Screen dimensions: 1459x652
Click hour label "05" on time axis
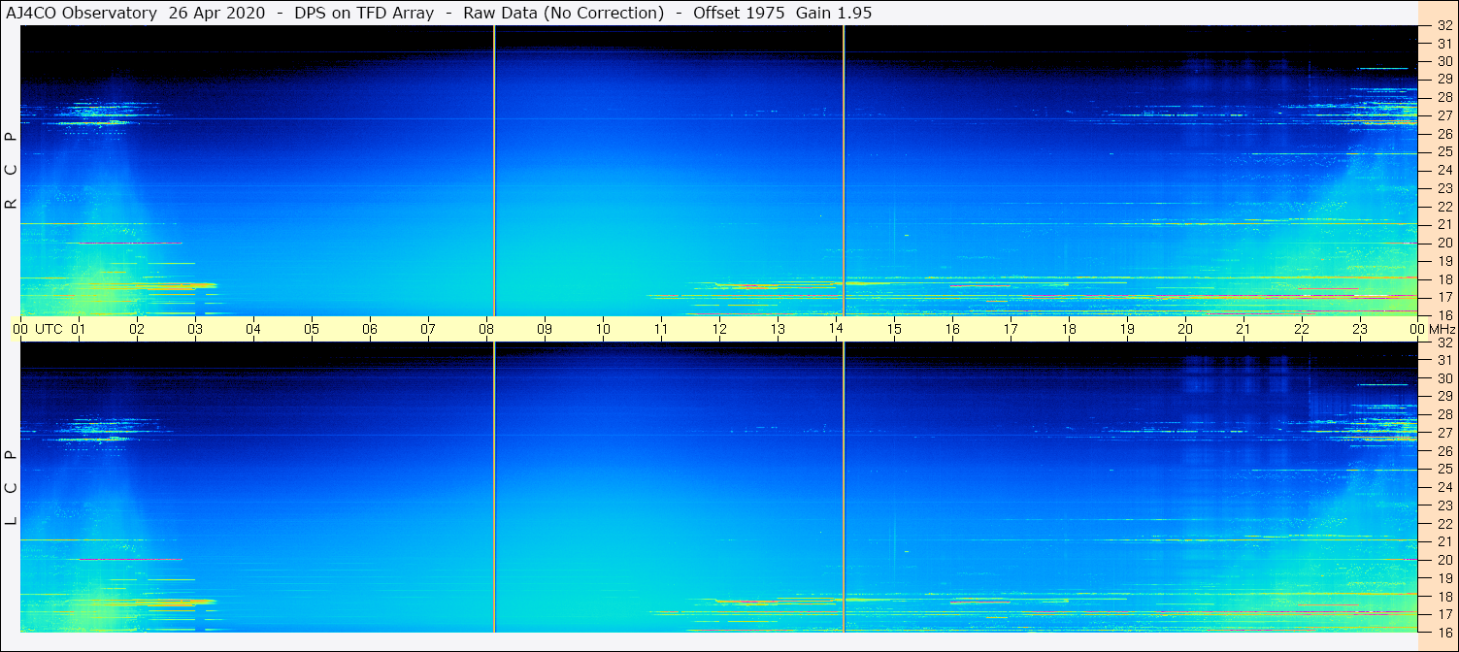click(312, 329)
